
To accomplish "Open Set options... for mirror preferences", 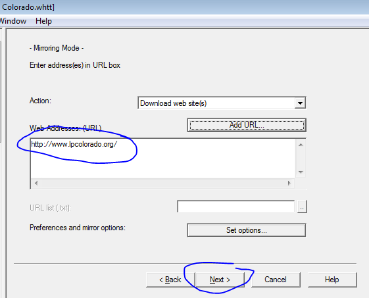I will (x=247, y=230).
